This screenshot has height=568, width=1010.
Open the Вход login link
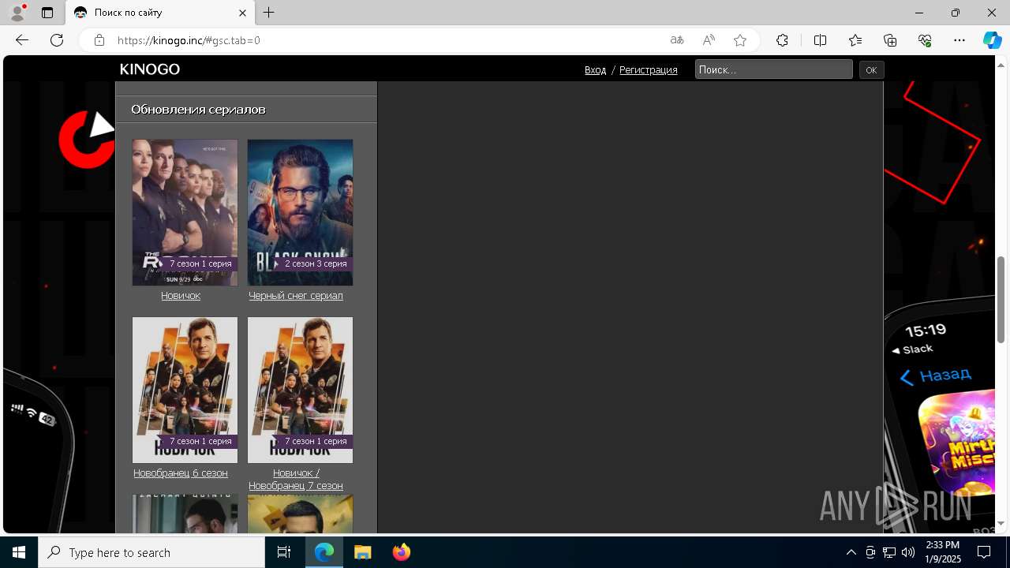(x=595, y=70)
